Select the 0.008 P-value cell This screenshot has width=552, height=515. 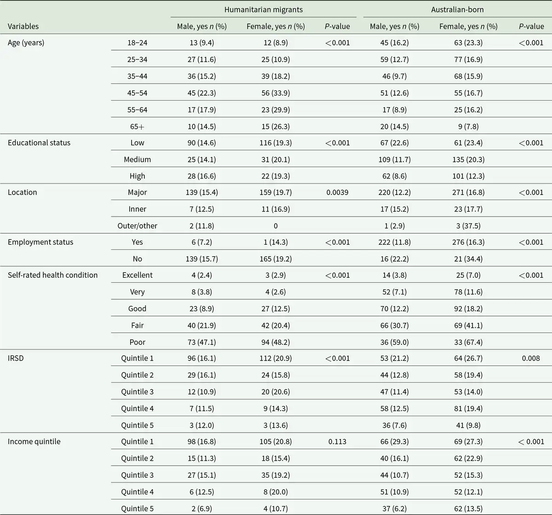coord(531,358)
